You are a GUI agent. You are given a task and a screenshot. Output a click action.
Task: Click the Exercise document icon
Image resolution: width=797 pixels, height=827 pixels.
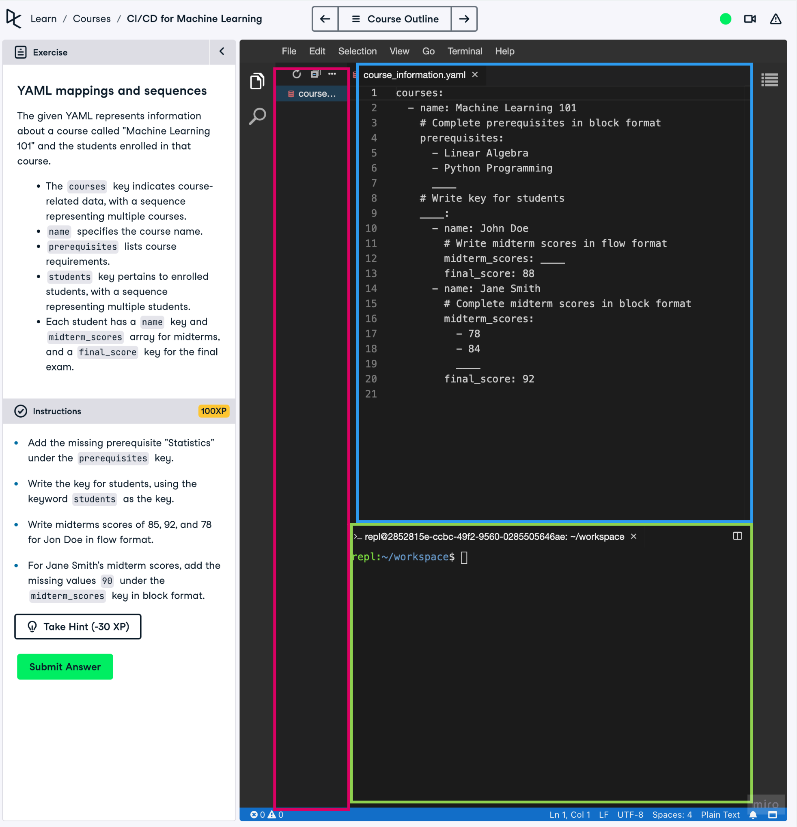[21, 52]
